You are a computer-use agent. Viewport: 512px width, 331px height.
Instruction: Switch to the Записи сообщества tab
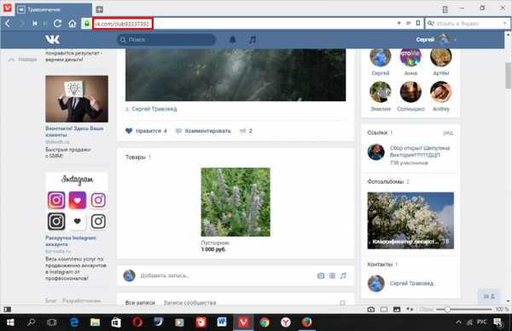pyautogui.click(x=189, y=303)
